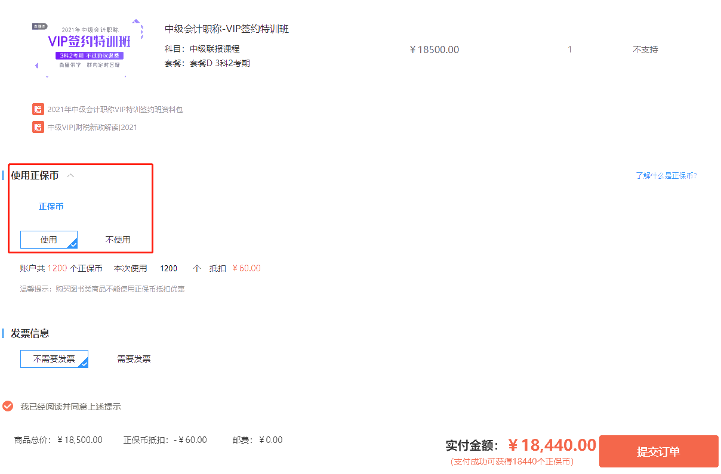The image size is (721, 474).
Task: Open 中级会计职称-VIP签约特训班 course title
Action: pos(227,29)
